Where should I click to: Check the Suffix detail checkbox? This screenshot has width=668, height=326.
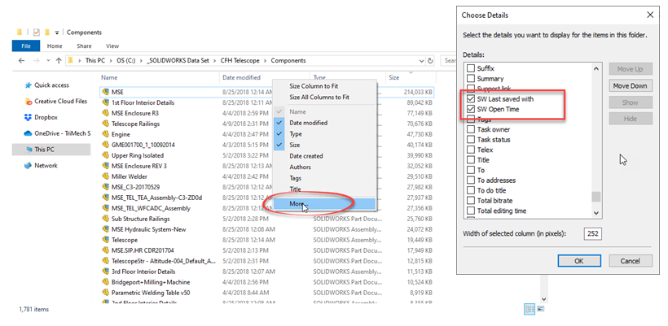pyautogui.click(x=471, y=68)
